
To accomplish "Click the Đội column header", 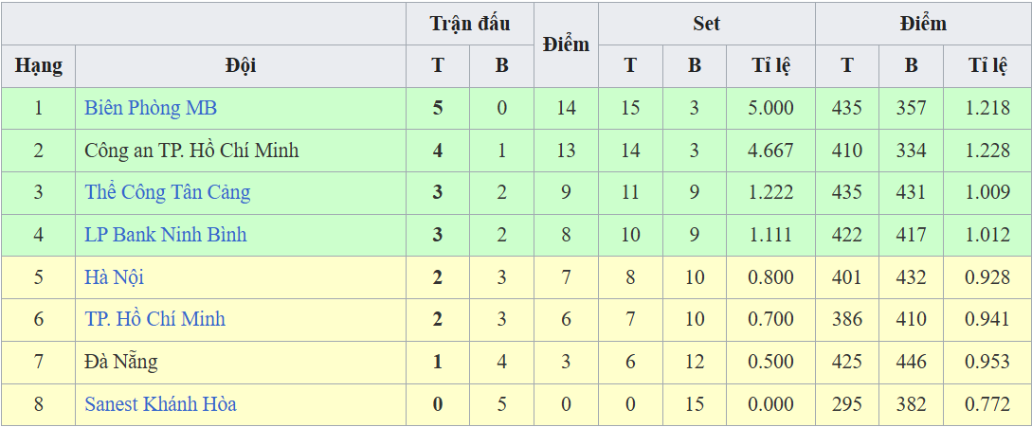I will (241, 66).
